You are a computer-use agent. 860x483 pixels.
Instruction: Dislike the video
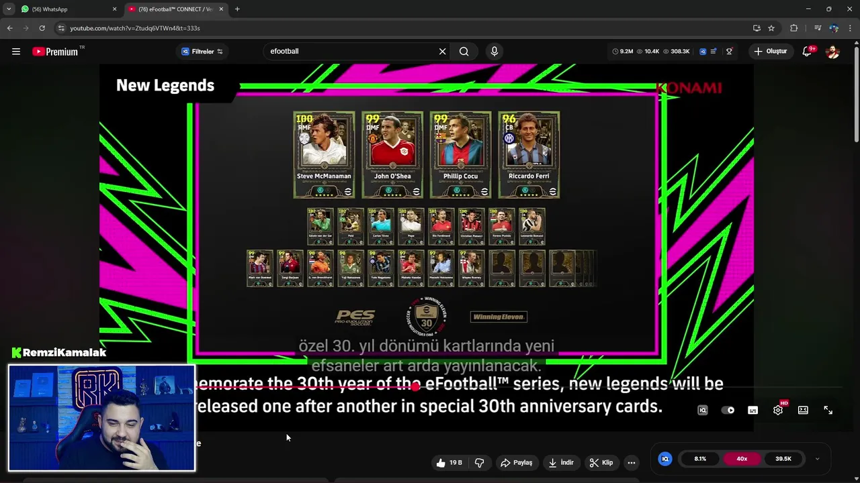click(x=479, y=462)
